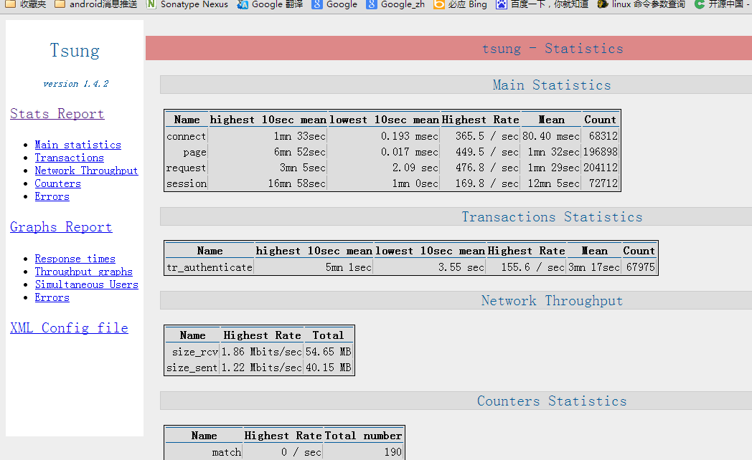Select Total number header in Counters table
The width and height of the screenshot is (752, 460).
pos(363,436)
